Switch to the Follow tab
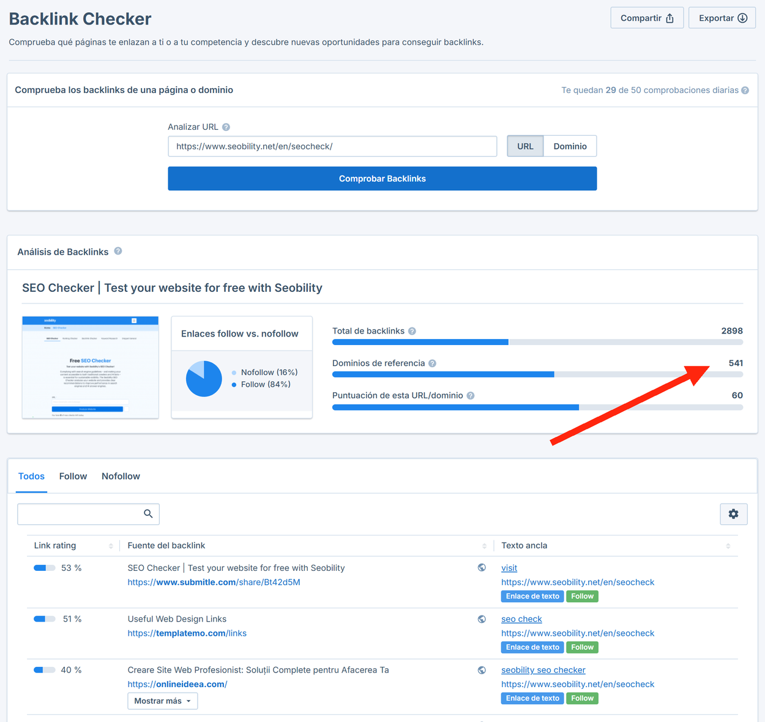The width and height of the screenshot is (765, 722). [73, 477]
